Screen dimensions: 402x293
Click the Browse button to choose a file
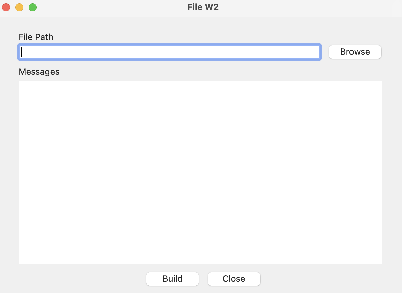[355, 52]
